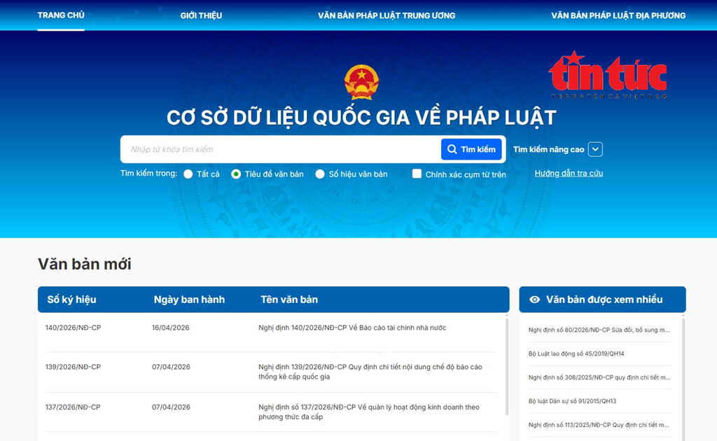Expand the Tìm kiếm nâng cao chevron
Screen dimensions: 717x441
click(595, 149)
